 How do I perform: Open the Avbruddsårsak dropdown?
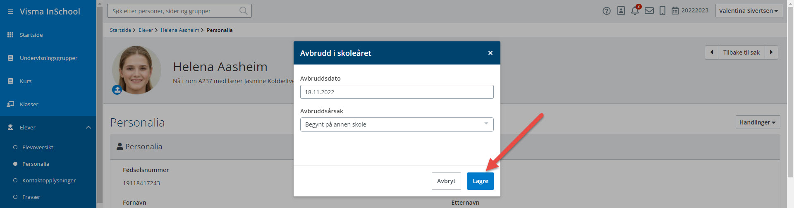coord(397,124)
